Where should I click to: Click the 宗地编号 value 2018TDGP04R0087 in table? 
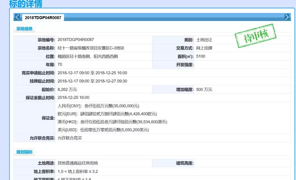[x=76, y=40]
